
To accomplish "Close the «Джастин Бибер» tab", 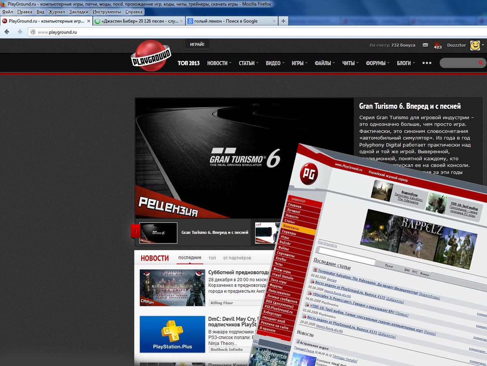I will pyautogui.click(x=181, y=21).
